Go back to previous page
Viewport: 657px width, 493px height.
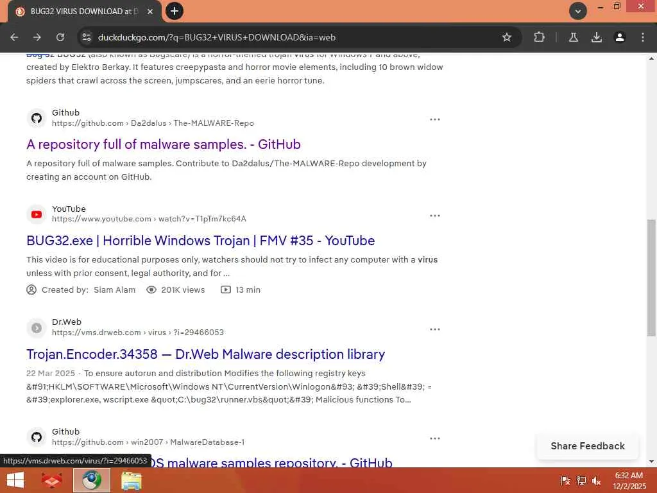click(14, 37)
